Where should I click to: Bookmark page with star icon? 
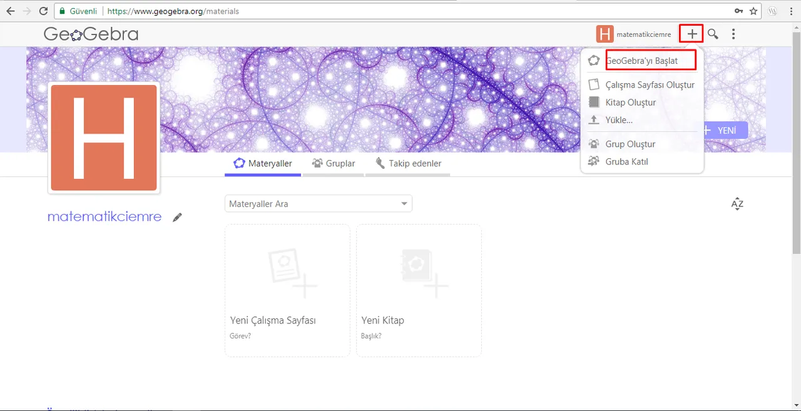coord(753,11)
